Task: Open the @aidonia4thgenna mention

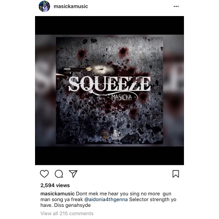Action: (106, 200)
